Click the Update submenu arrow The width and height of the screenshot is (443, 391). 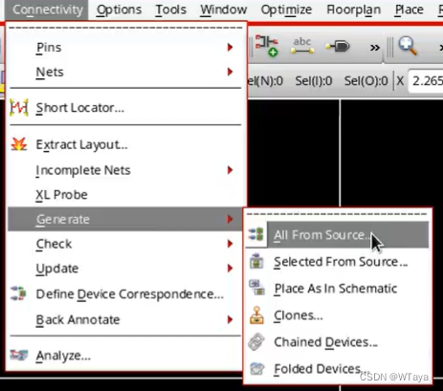pyautogui.click(x=230, y=269)
